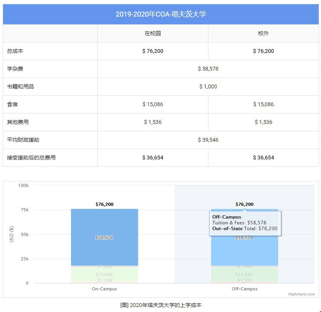321x312 pixels.
Task: Click the 食宿 row label
Action: point(12,104)
